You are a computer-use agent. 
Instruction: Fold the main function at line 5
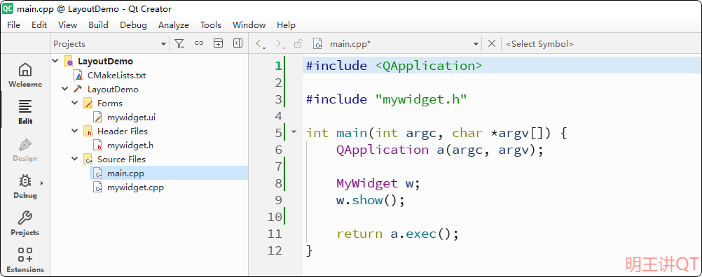coord(294,132)
